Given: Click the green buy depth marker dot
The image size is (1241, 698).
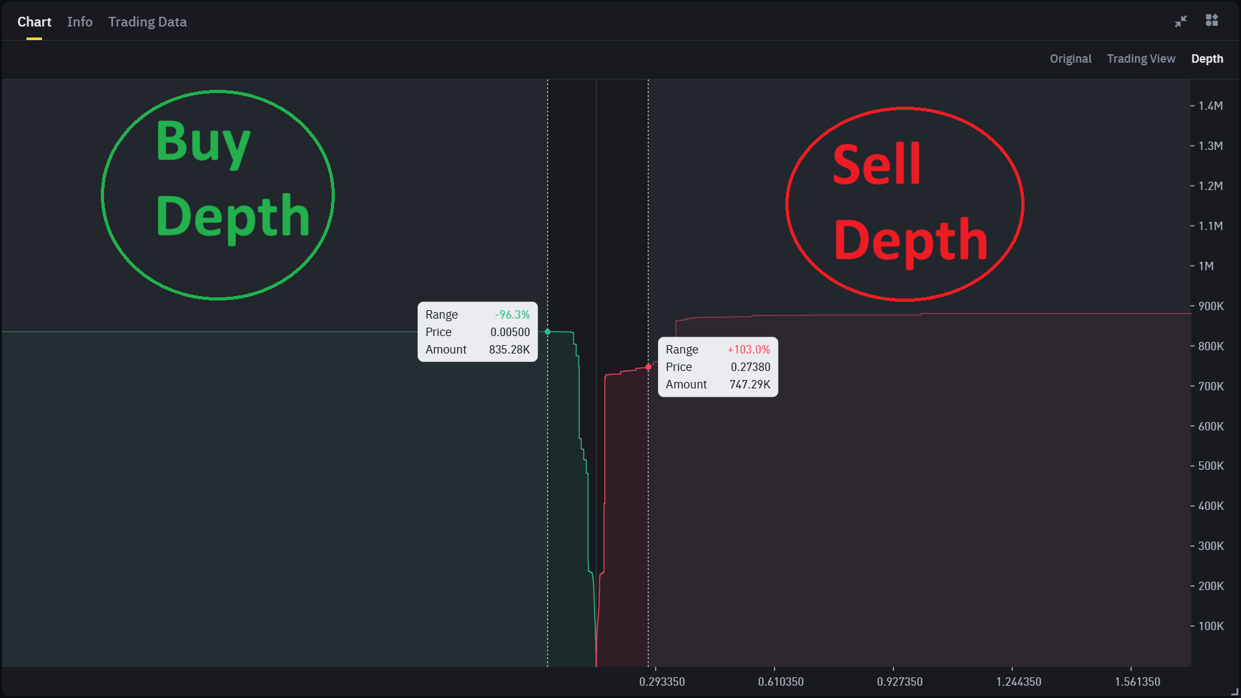Looking at the screenshot, I should point(547,332).
